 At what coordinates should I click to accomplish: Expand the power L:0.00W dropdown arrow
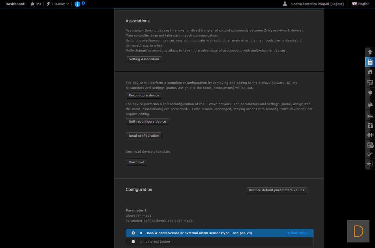(x=68, y=4)
